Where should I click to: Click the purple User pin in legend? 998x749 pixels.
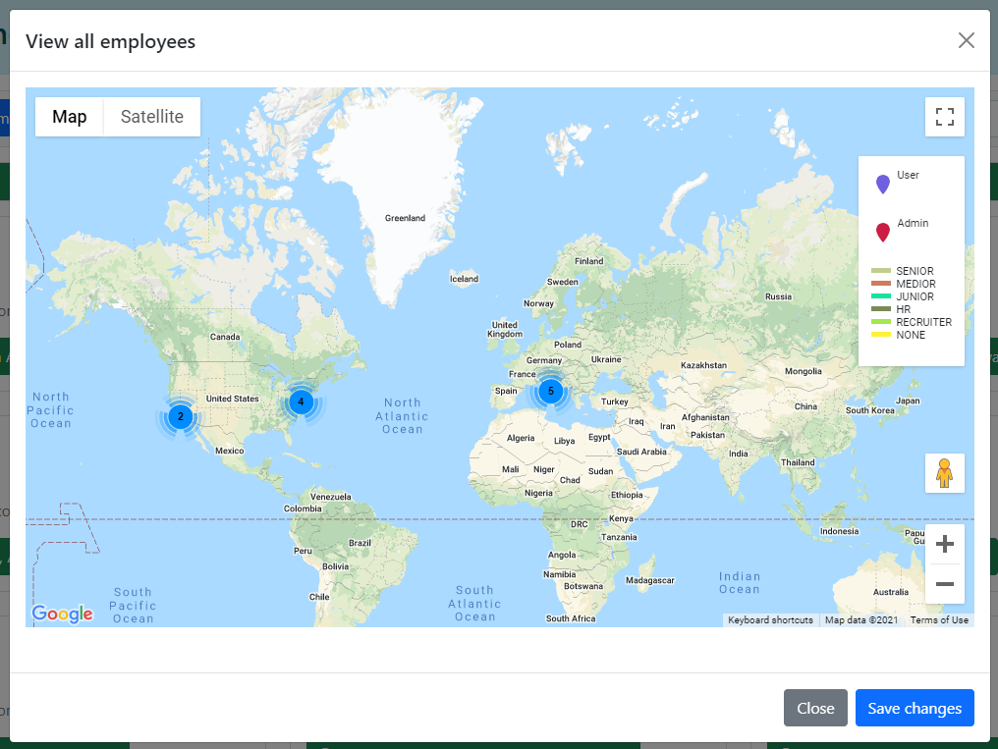point(883,184)
